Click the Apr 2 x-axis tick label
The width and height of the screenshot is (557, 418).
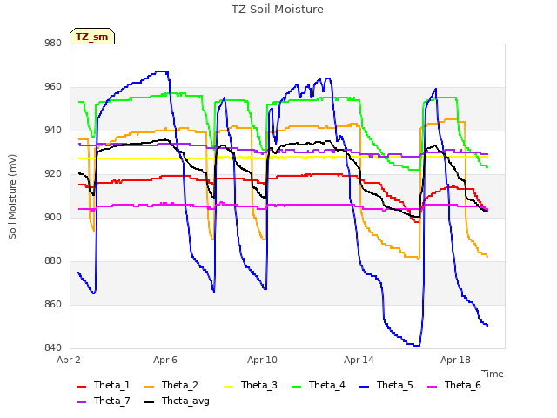pyautogui.click(x=69, y=360)
